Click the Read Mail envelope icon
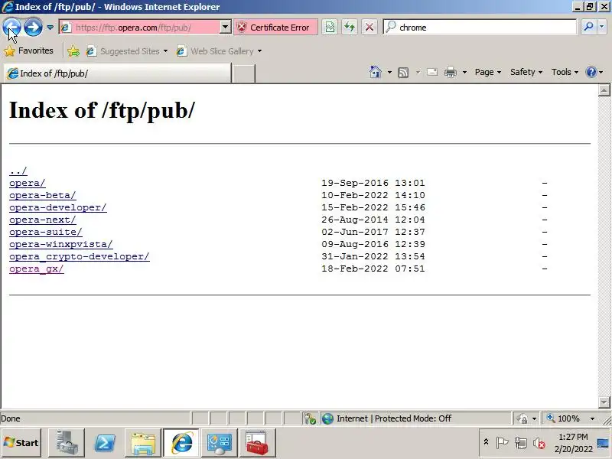 click(432, 72)
